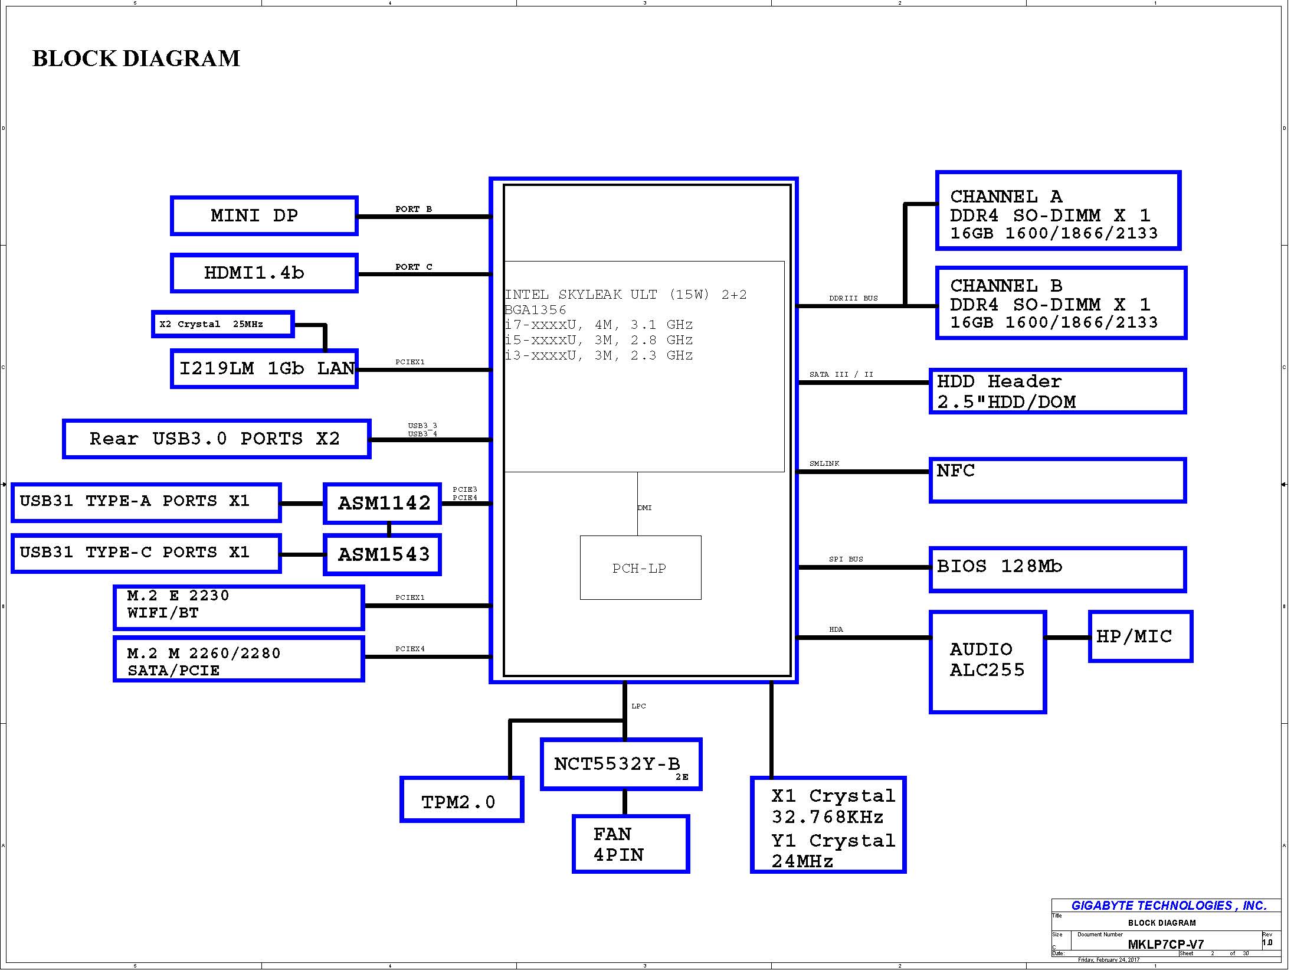Click the NFC block
The image size is (1294, 970).
(x=1057, y=480)
